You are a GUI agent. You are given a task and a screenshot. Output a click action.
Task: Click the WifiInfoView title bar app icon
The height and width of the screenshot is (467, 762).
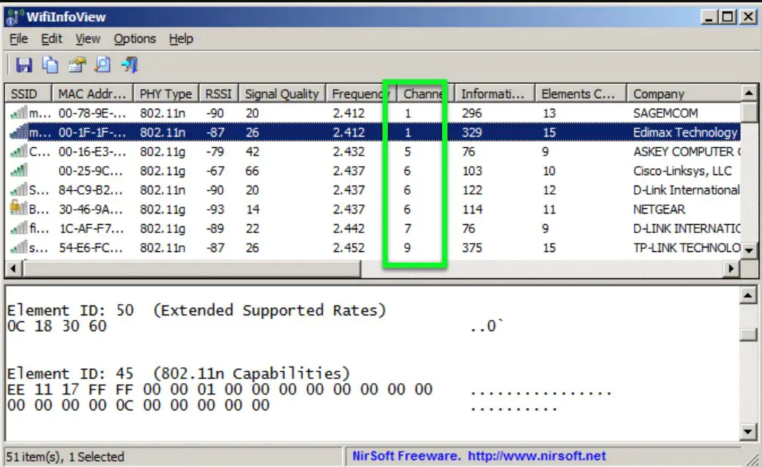[14, 17]
